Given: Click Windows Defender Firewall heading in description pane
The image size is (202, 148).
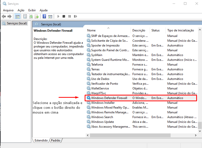Looking at the screenshot, I should click(x=53, y=31).
